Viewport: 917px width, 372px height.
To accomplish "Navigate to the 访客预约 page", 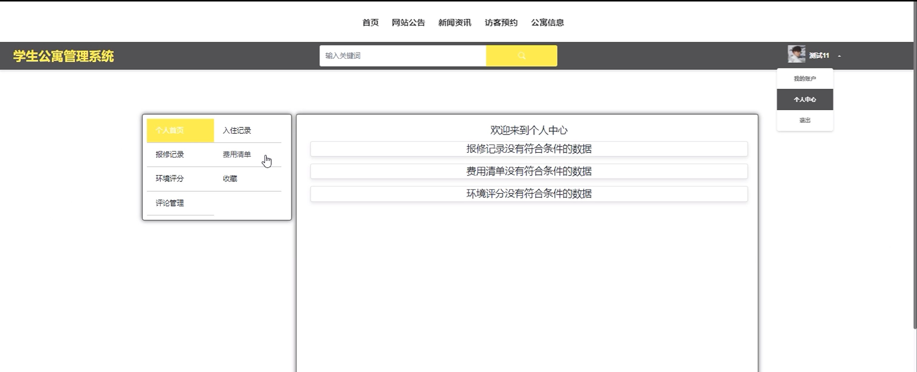I will pos(501,23).
